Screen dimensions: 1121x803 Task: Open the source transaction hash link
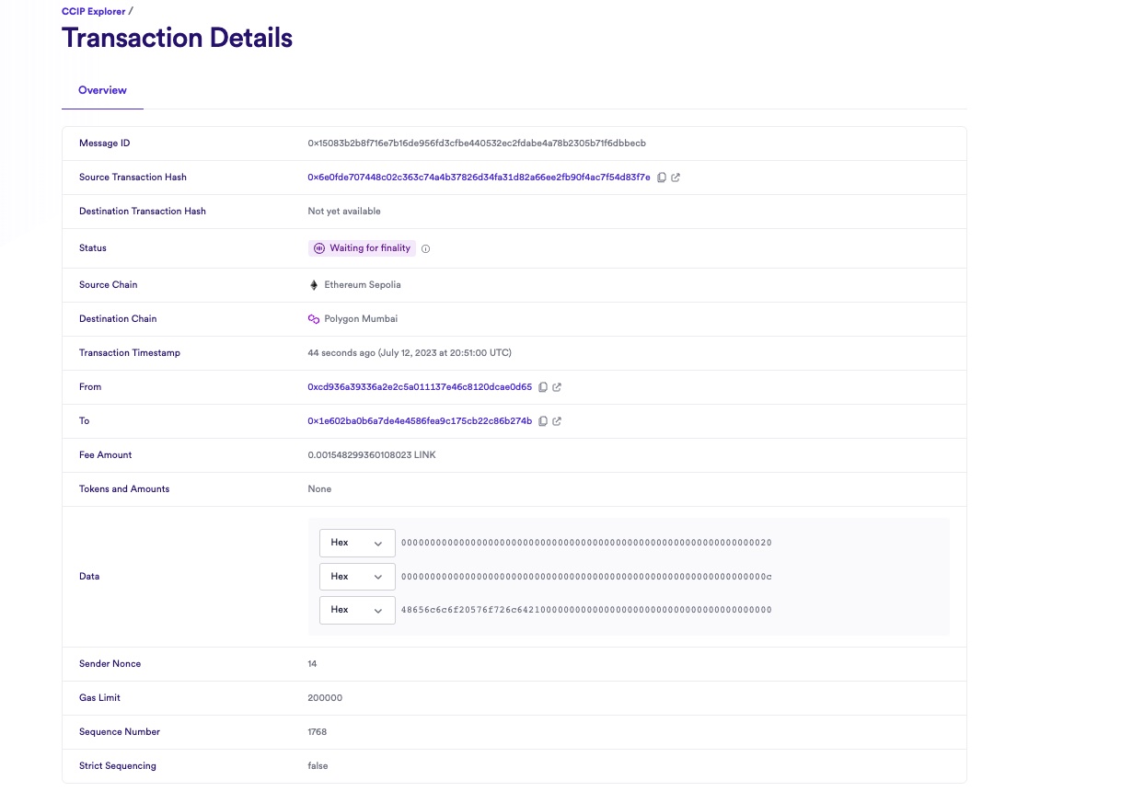pos(479,178)
